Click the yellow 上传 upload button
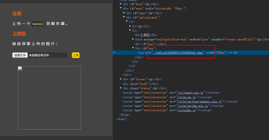This screenshot has height=140, width=269. [76, 55]
